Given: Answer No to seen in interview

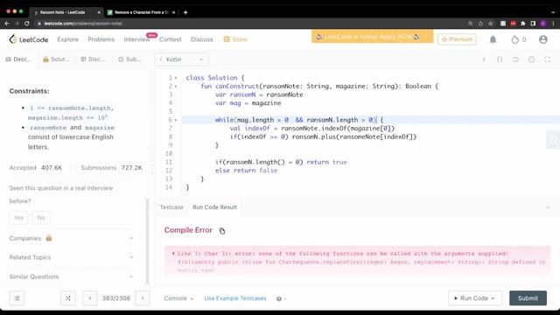Looking at the screenshot, I should (x=41, y=218).
